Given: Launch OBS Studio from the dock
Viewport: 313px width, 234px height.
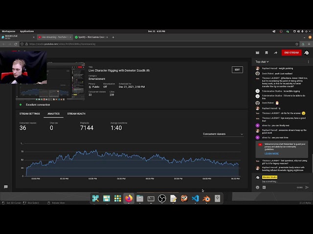Looking at the screenshot, I should [162, 198].
